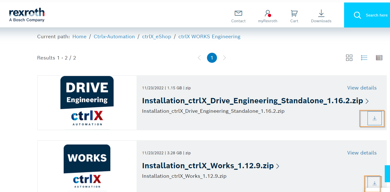Screen dimensions: 390x192
Task: Open Installation_ctrlX_Drive_Engineering_Standalone_1.16.2.zip title
Action: [x=252, y=101]
